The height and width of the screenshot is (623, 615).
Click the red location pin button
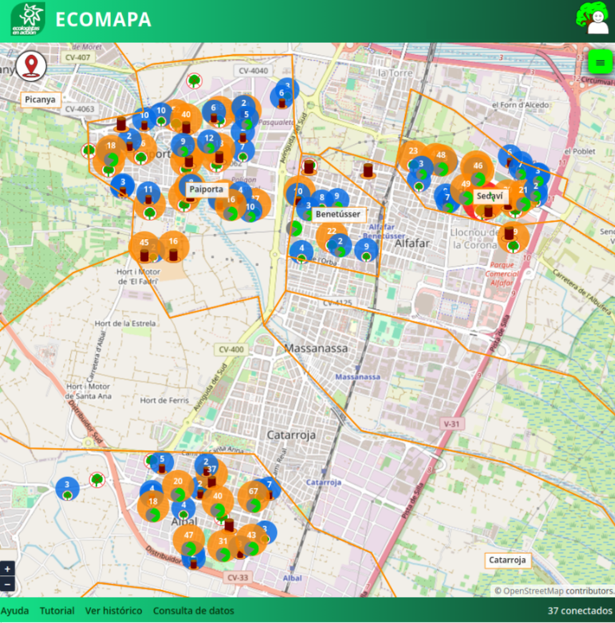click(x=31, y=66)
